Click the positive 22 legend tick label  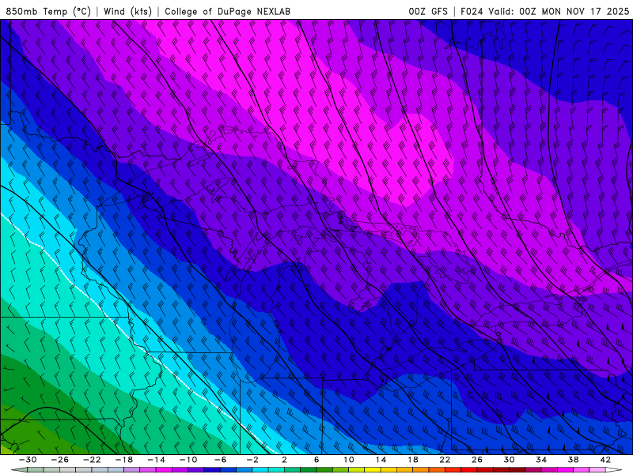coord(445,460)
